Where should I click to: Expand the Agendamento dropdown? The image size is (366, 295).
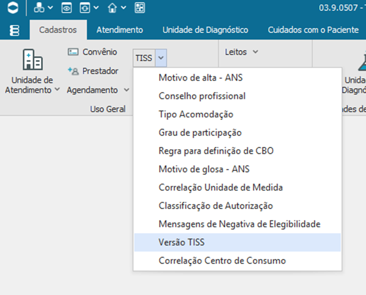point(126,90)
